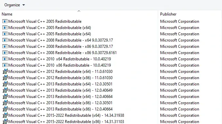This screenshot has width=222, height=124.
Task: Select 'Visual C++ 2013 Redistributable (x64) - 12.0.30501' name
Action: [60, 84]
